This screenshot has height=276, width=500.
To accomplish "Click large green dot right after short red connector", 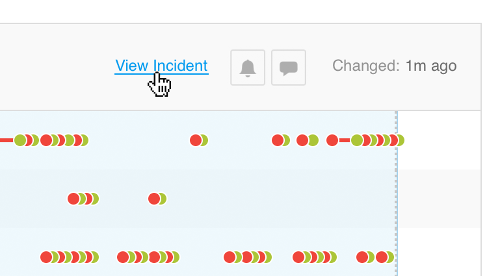I will [x=357, y=140].
